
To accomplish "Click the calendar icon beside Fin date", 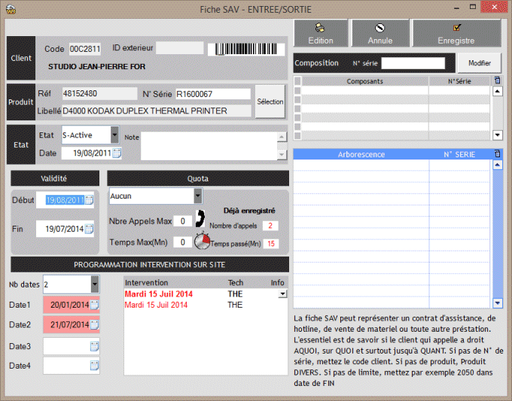I will [89, 229].
